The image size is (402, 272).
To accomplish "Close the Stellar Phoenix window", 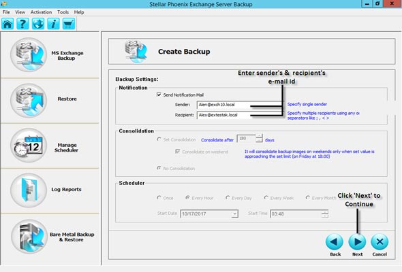I will 392,3.
